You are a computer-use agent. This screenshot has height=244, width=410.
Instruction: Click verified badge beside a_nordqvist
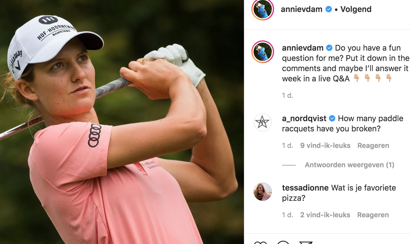pos(332,118)
